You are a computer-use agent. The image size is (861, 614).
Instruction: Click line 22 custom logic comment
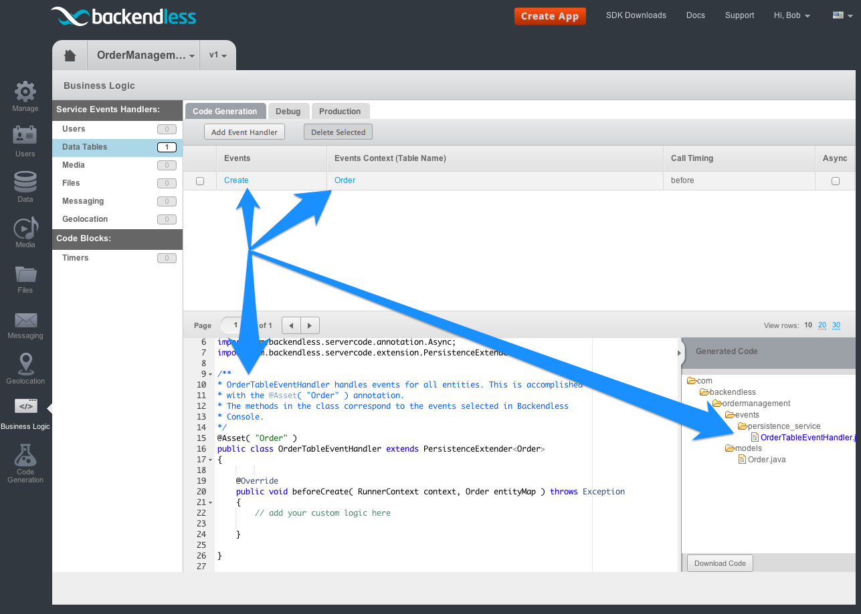point(322,513)
